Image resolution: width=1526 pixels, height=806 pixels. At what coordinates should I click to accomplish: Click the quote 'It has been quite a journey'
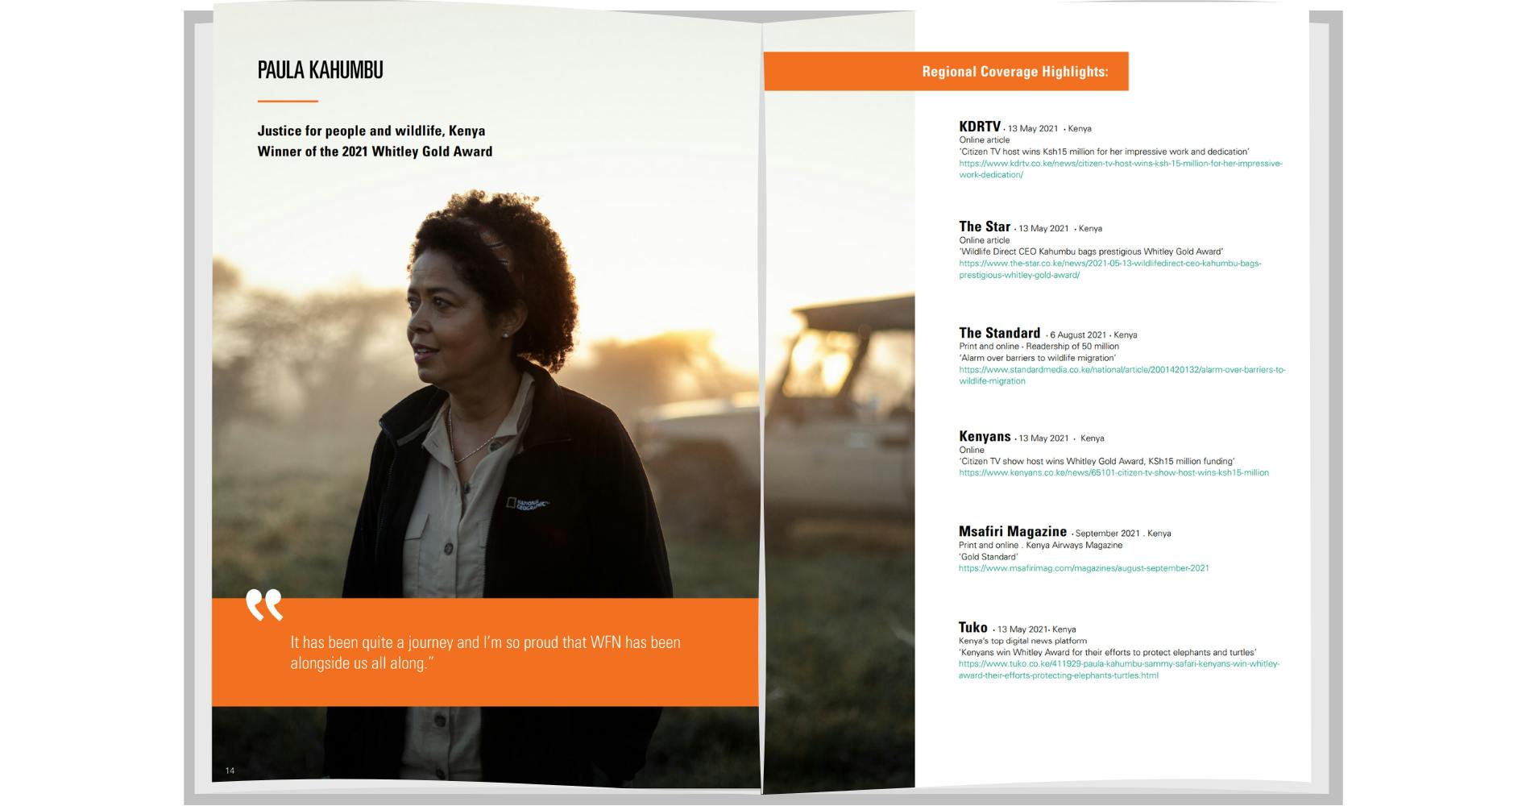tap(485, 653)
